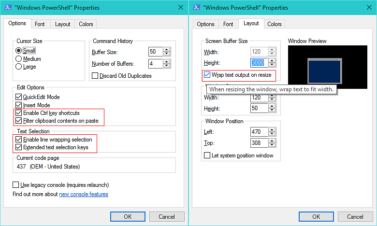Viewport: 377px width, 226px height.
Task: Switch to Options tab in right window
Action: point(205,24)
